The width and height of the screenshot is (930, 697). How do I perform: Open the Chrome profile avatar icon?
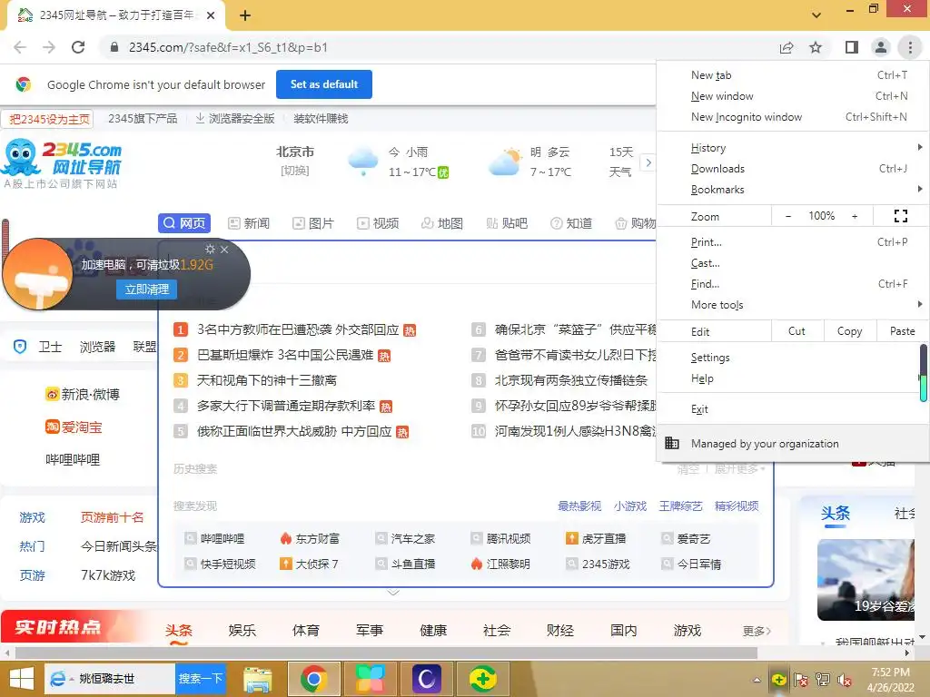tap(881, 47)
